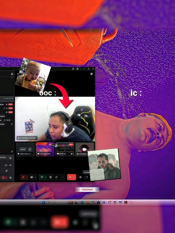
Task: Open the share screen options arrow
Action: (46, 177)
